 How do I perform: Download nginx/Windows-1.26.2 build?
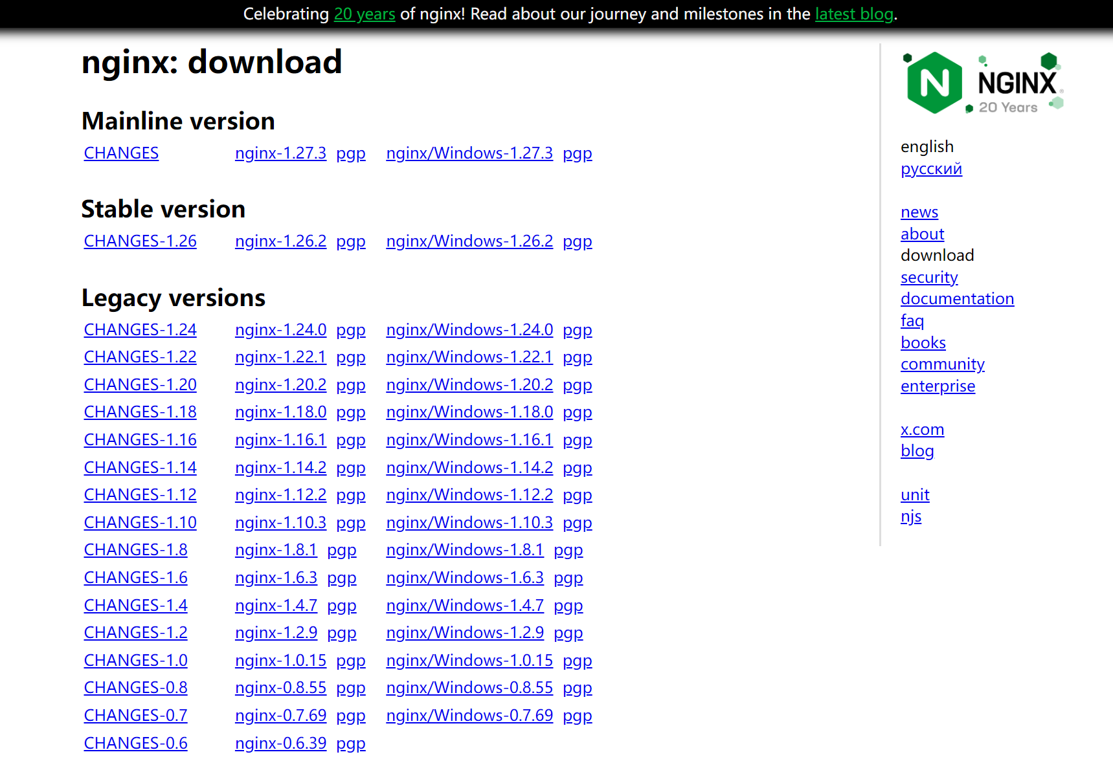point(469,241)
